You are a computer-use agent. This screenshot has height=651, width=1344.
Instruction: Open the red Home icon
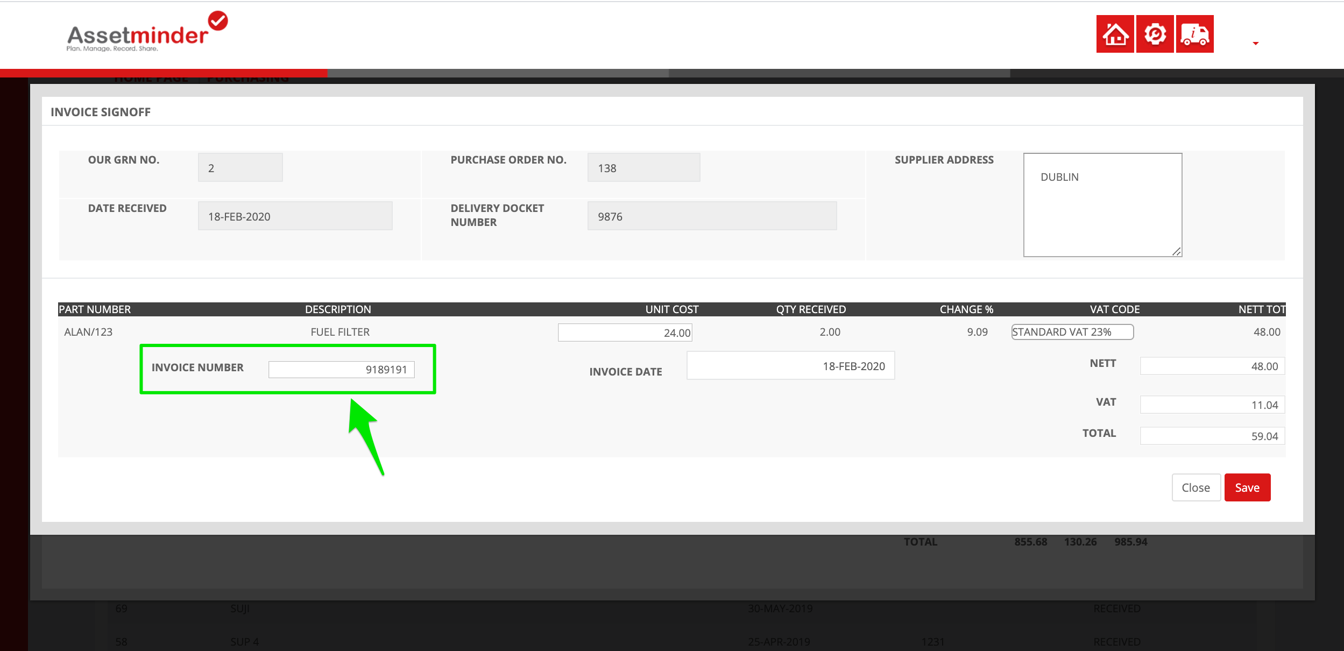[x=1115, y=34]
